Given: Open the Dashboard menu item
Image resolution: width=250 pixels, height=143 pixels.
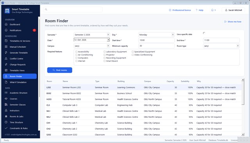Looking at the screenshot, I should [20, 24].
